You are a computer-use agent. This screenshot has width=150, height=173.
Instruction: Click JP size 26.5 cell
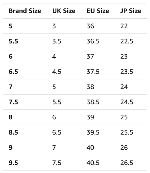click(127, 163)
